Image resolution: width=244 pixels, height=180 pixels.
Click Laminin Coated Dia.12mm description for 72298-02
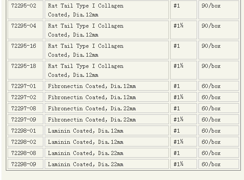coord(86,142)
